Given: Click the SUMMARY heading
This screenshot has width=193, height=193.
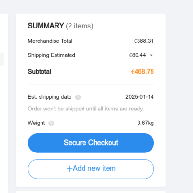Looking at the screenshot, I should point(46,26).
